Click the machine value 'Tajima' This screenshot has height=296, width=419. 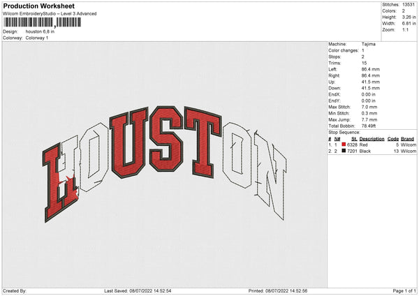pyautogui.click(x=368, y=44)
